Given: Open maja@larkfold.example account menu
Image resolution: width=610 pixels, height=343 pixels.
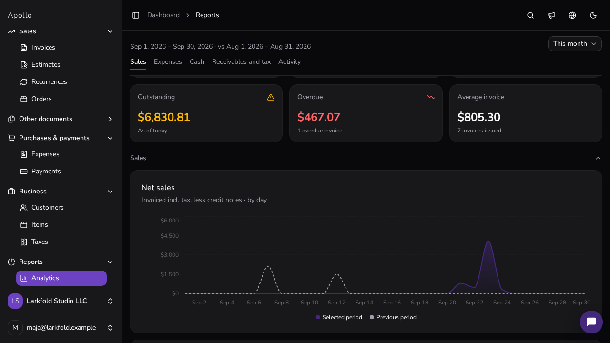Looking at the screenshot, I should tap(61, 328).
